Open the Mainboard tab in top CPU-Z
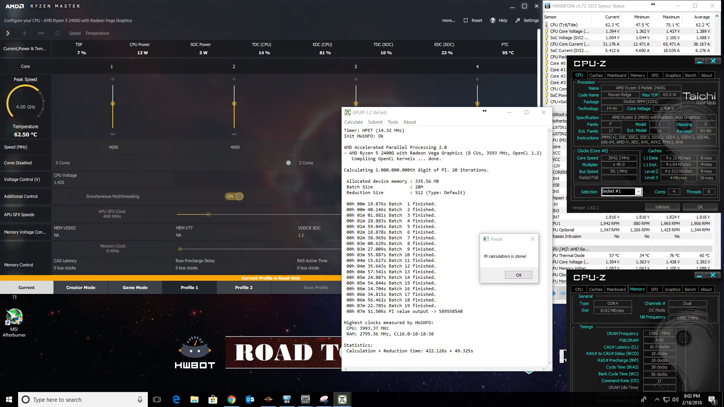Screen dimensions: 724x407 (617, 75)
